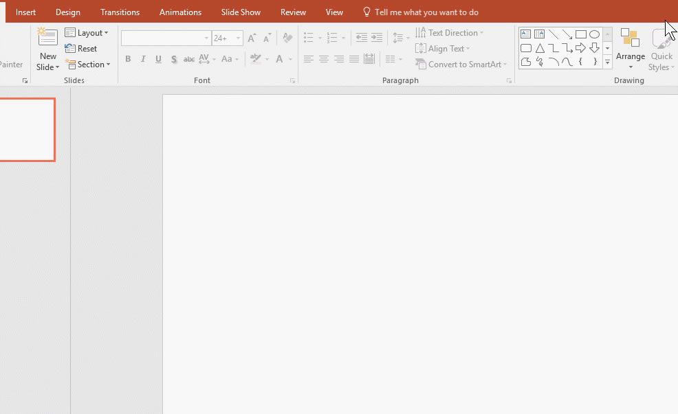Choose the Right Arrow block shape

point(581,48)
